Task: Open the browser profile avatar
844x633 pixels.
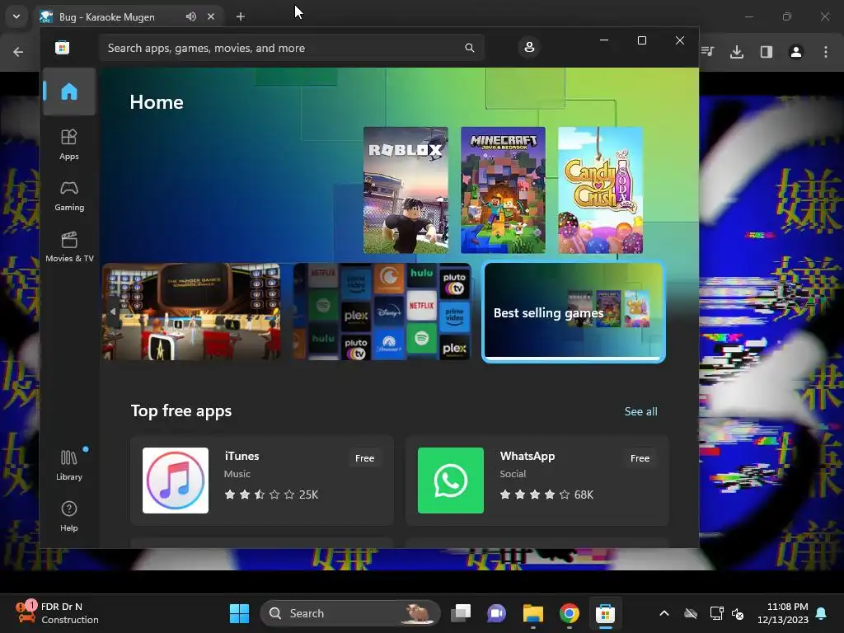Action: (x=796, y=52)
